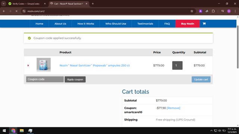Select the Cart Nozin Nasal Sanitizer tab

(x=69, y=4)
